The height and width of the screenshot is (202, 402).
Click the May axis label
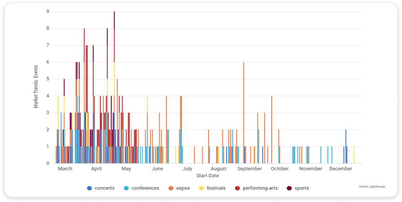[x=126, y=169]
